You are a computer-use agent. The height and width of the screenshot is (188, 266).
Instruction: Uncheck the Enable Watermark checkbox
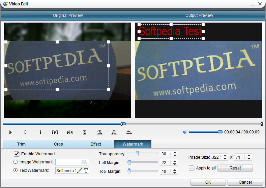17,154
